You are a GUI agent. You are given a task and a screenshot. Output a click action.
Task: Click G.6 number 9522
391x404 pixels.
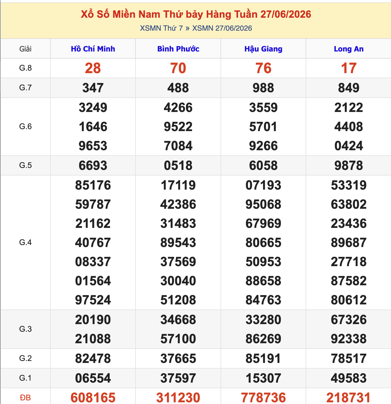point(178,127)
